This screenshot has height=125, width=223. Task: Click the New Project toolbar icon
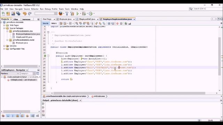(x=8, y=14)
